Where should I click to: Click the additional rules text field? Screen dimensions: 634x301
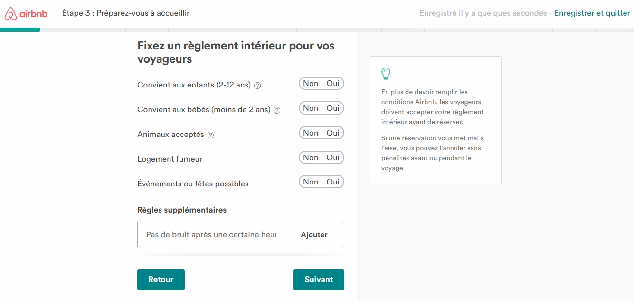[x=211, y=234]
